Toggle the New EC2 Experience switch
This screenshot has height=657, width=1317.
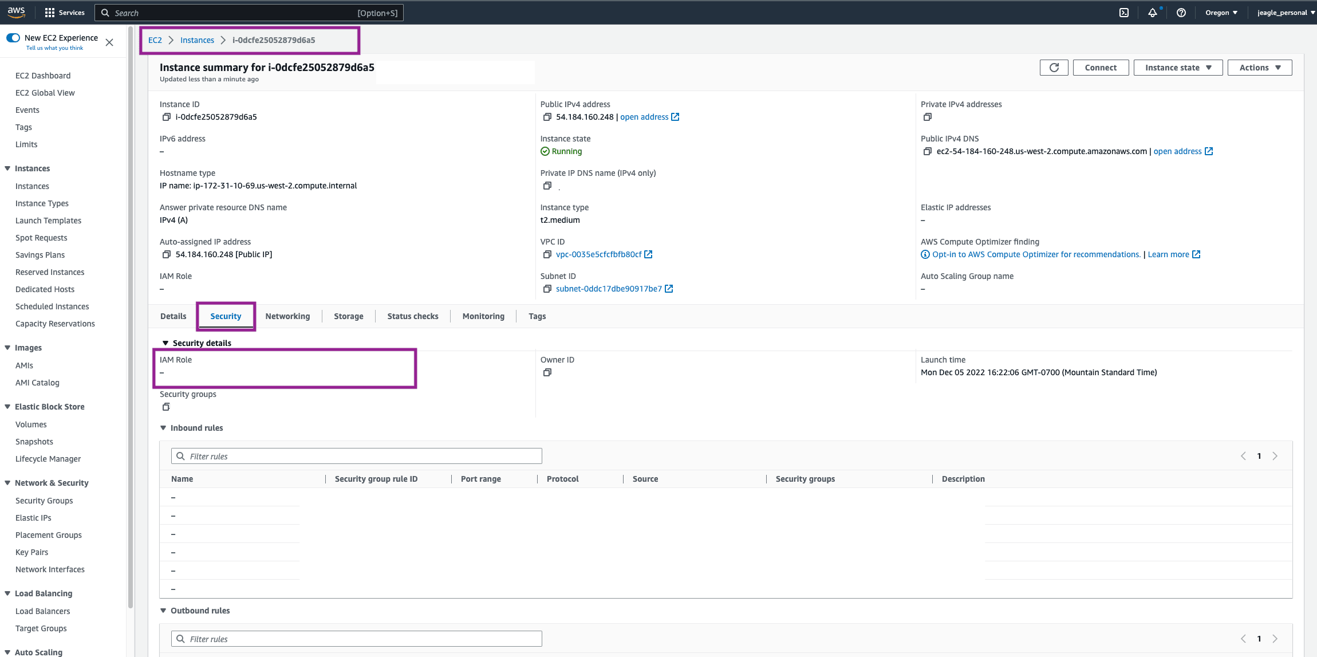coord(13,38)
